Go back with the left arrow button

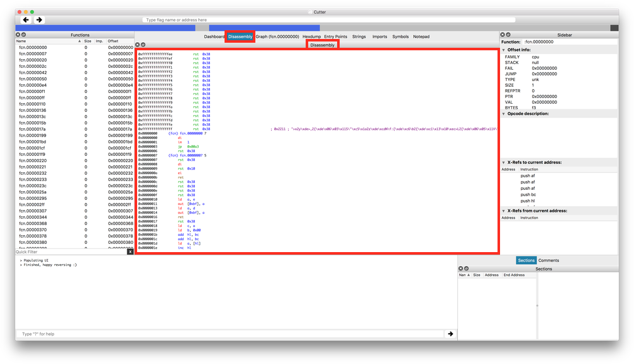tap(26, 19)
